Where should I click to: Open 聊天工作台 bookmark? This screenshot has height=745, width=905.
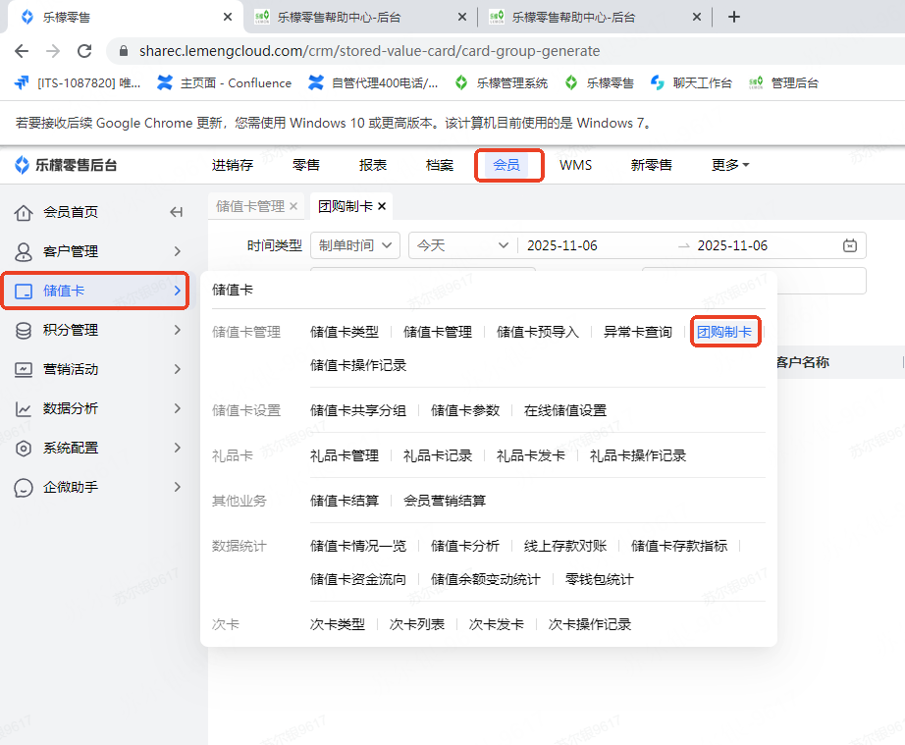point(691,83)
